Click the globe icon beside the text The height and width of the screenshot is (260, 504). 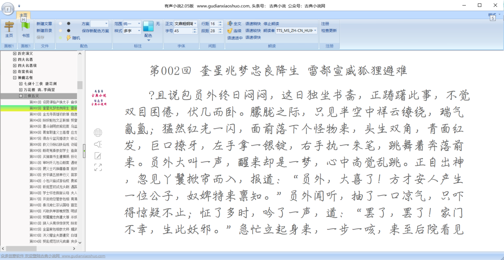click(x=98, y=132)
